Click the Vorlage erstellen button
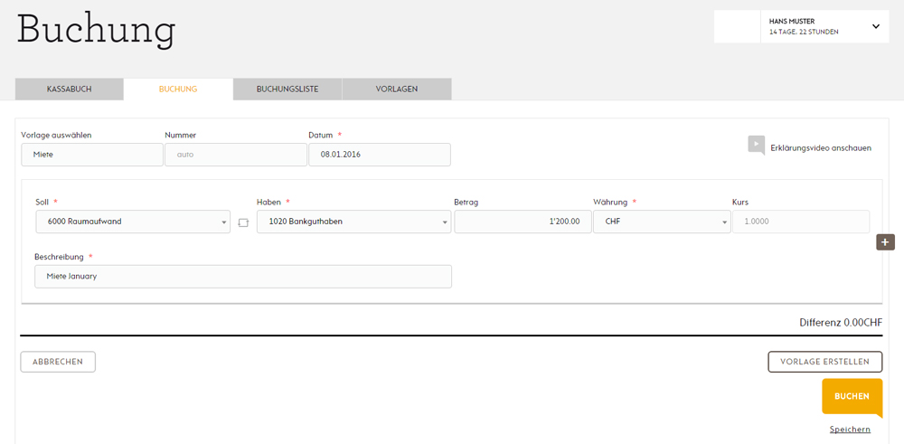The width and height of the screenshot is (904, 444). (824, 362)
